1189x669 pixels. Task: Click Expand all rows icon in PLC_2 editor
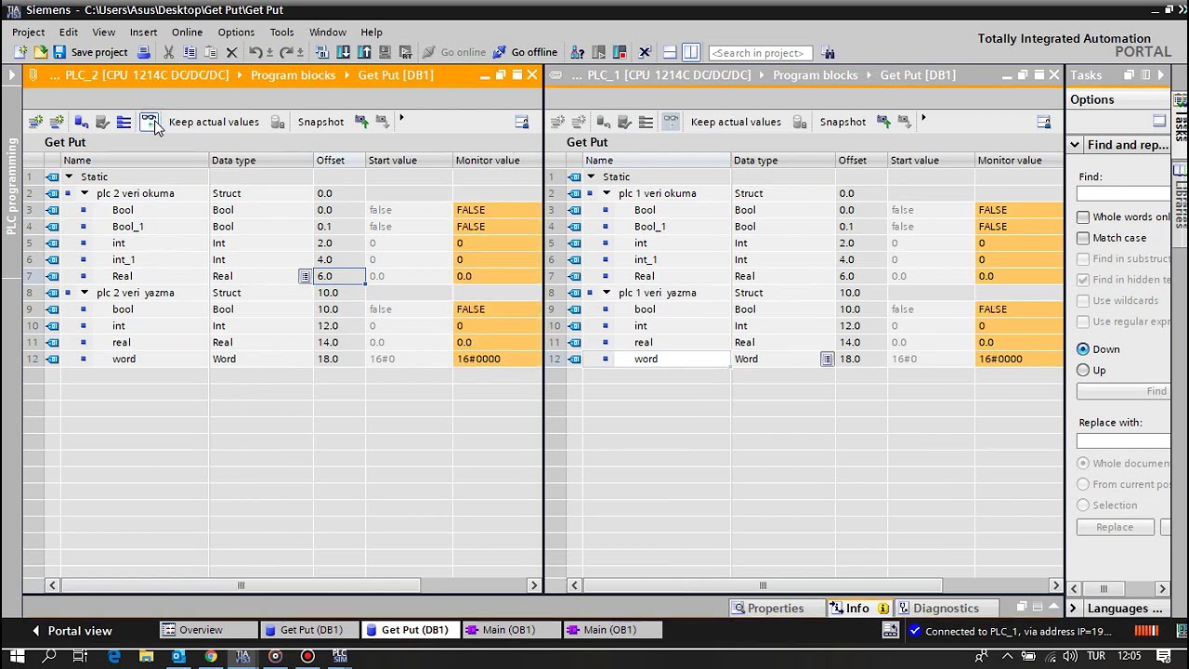tap(124, 122)
